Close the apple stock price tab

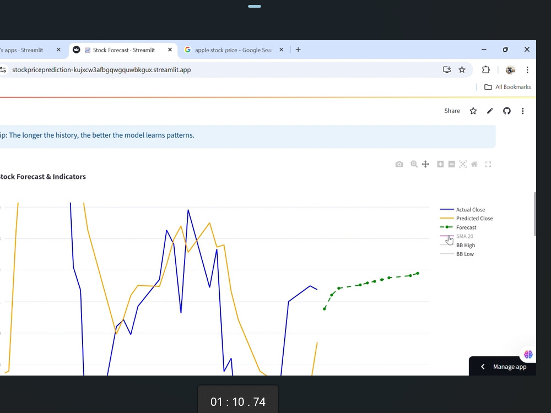coord(281,50)
